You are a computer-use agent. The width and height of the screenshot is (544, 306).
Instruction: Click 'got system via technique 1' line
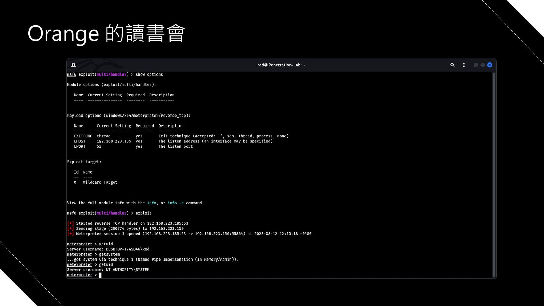pos(152,260)
